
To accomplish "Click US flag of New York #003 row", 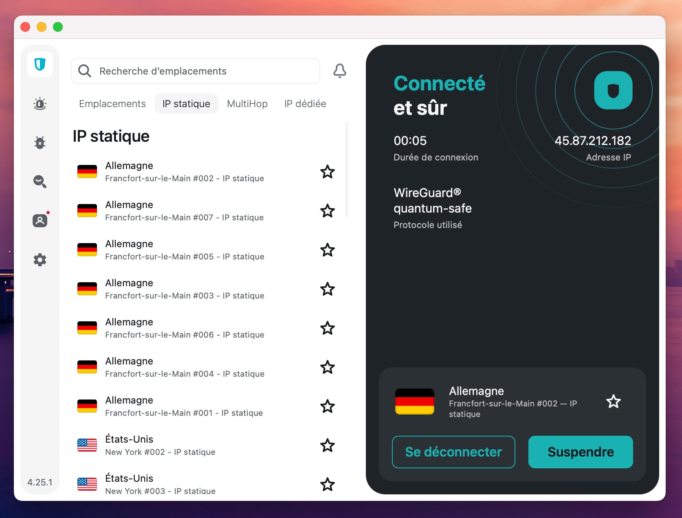I will tap(87, 484).
